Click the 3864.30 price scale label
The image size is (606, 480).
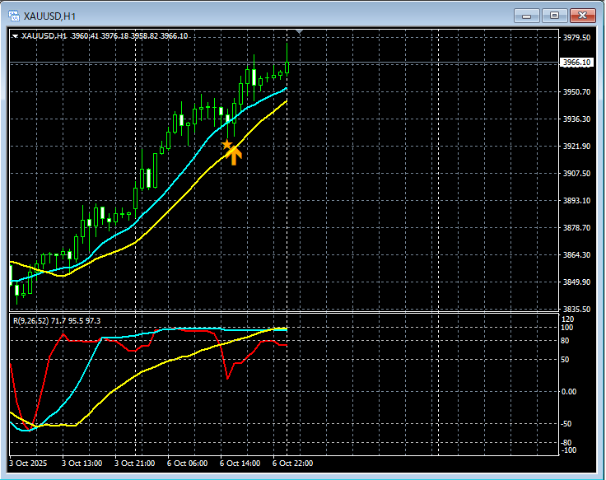[576, 255]
